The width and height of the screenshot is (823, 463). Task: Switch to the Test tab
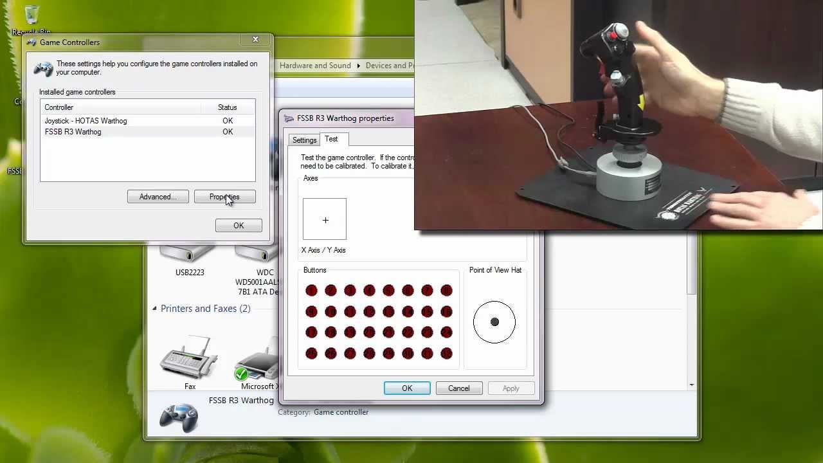tap(331, 139)
